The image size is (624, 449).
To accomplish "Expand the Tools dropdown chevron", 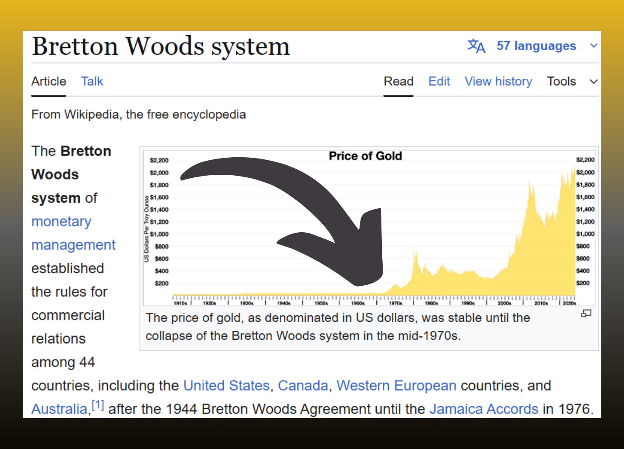I will pos(594,81).
